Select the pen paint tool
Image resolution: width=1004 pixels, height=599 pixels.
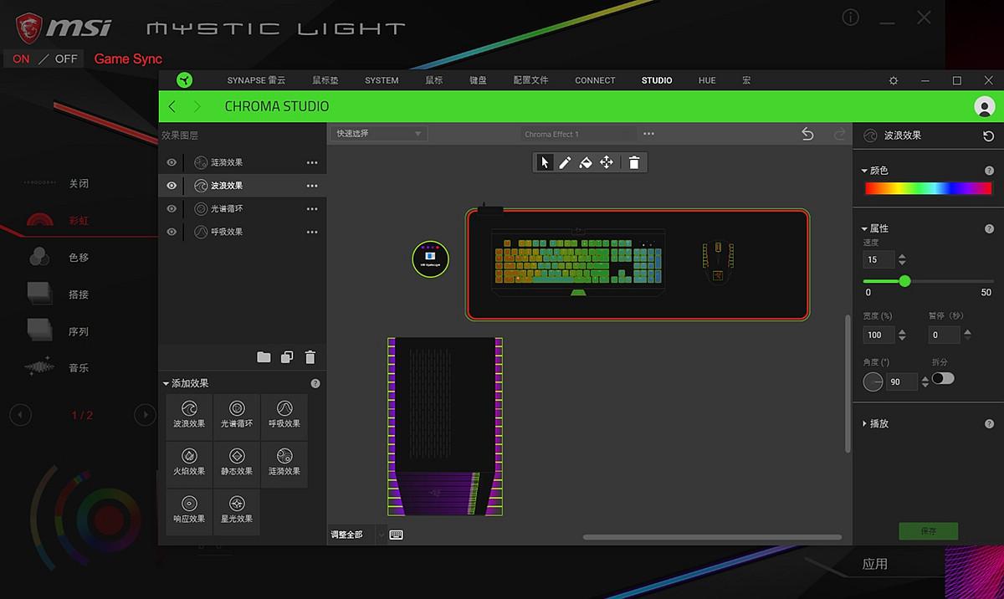tap(565, 162)
